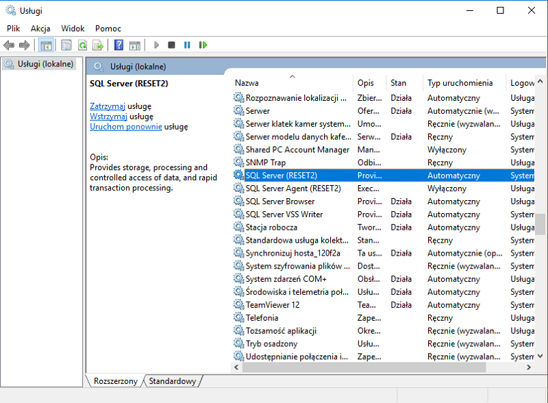Switch to the Rozszerzony tab
This screenshot has width=548, height=403.
pyautogui.click(x=115, y=381)
